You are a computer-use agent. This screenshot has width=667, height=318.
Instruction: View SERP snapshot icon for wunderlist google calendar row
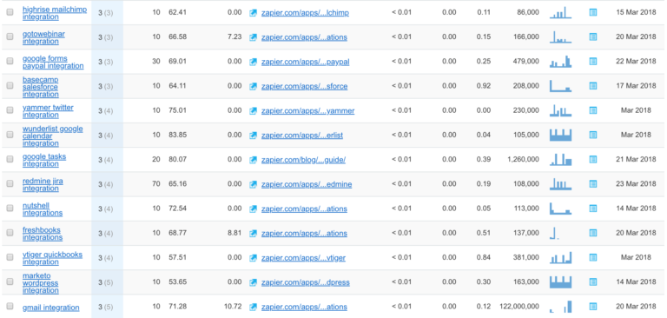coord(593,135)
